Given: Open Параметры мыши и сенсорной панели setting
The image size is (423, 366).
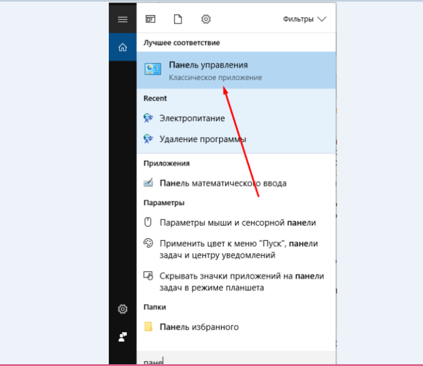Looking at the screenshot, I should click(x=236, y=223).
